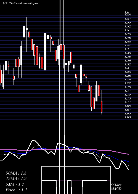Click the 1.32 price axis label

pos(128,64)
